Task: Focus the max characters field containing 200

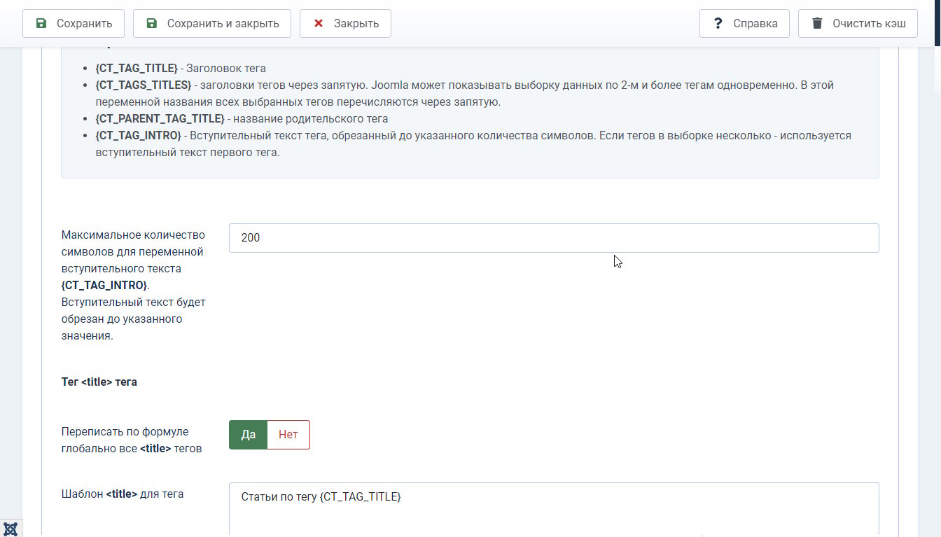Action: 554,238
